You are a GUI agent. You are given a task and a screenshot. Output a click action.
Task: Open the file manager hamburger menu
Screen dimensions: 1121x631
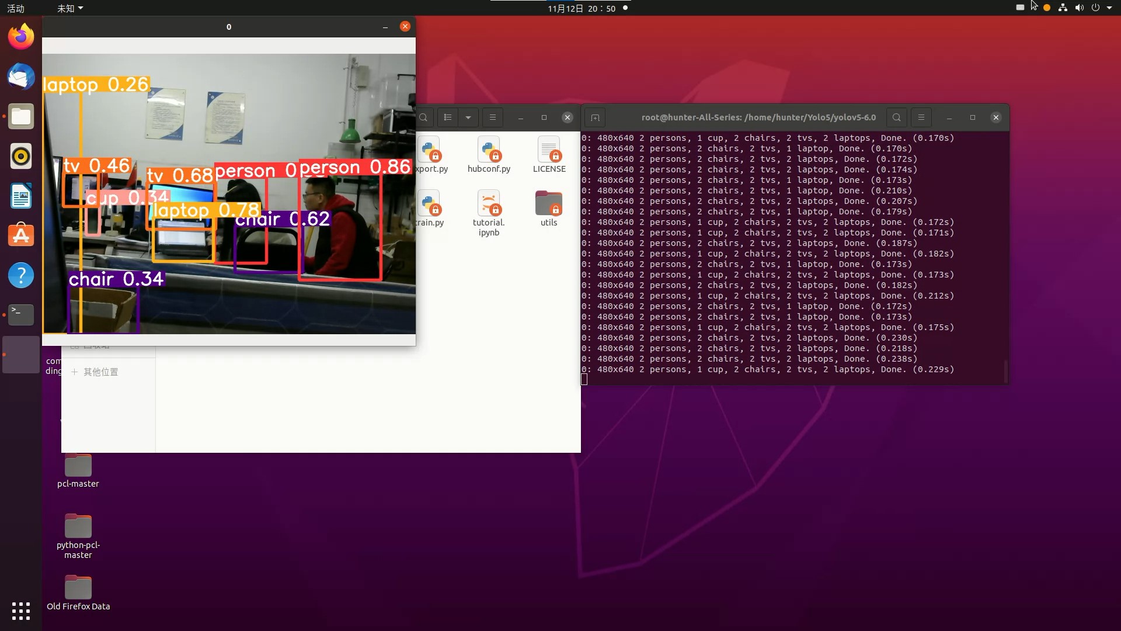493,117
